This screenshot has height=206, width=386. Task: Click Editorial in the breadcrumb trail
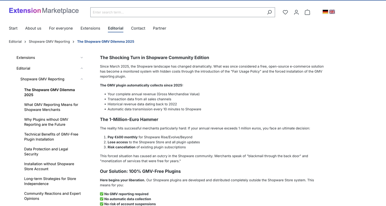point(15,42)
